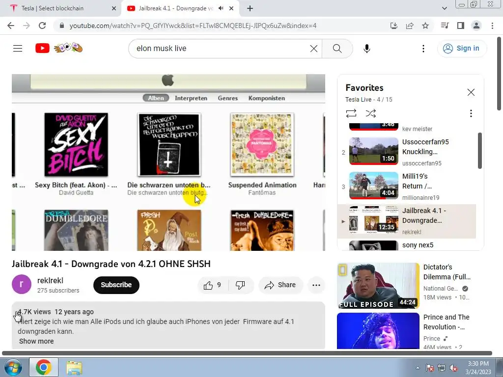This screenshot has width=503, height=377.
Task: Like the video with thumbs up
Action: [213, 285]
